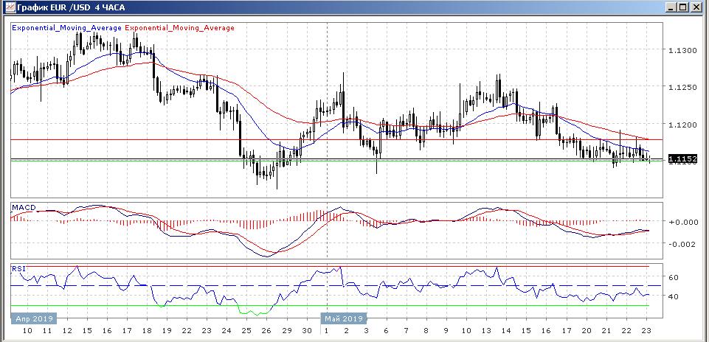Click the MACD indicator label
The width and height of the screenshot is (709, 342).
[x=24, y=209]
